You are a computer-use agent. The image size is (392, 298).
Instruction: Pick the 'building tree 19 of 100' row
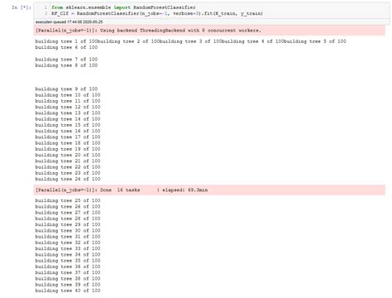[68, 149]
